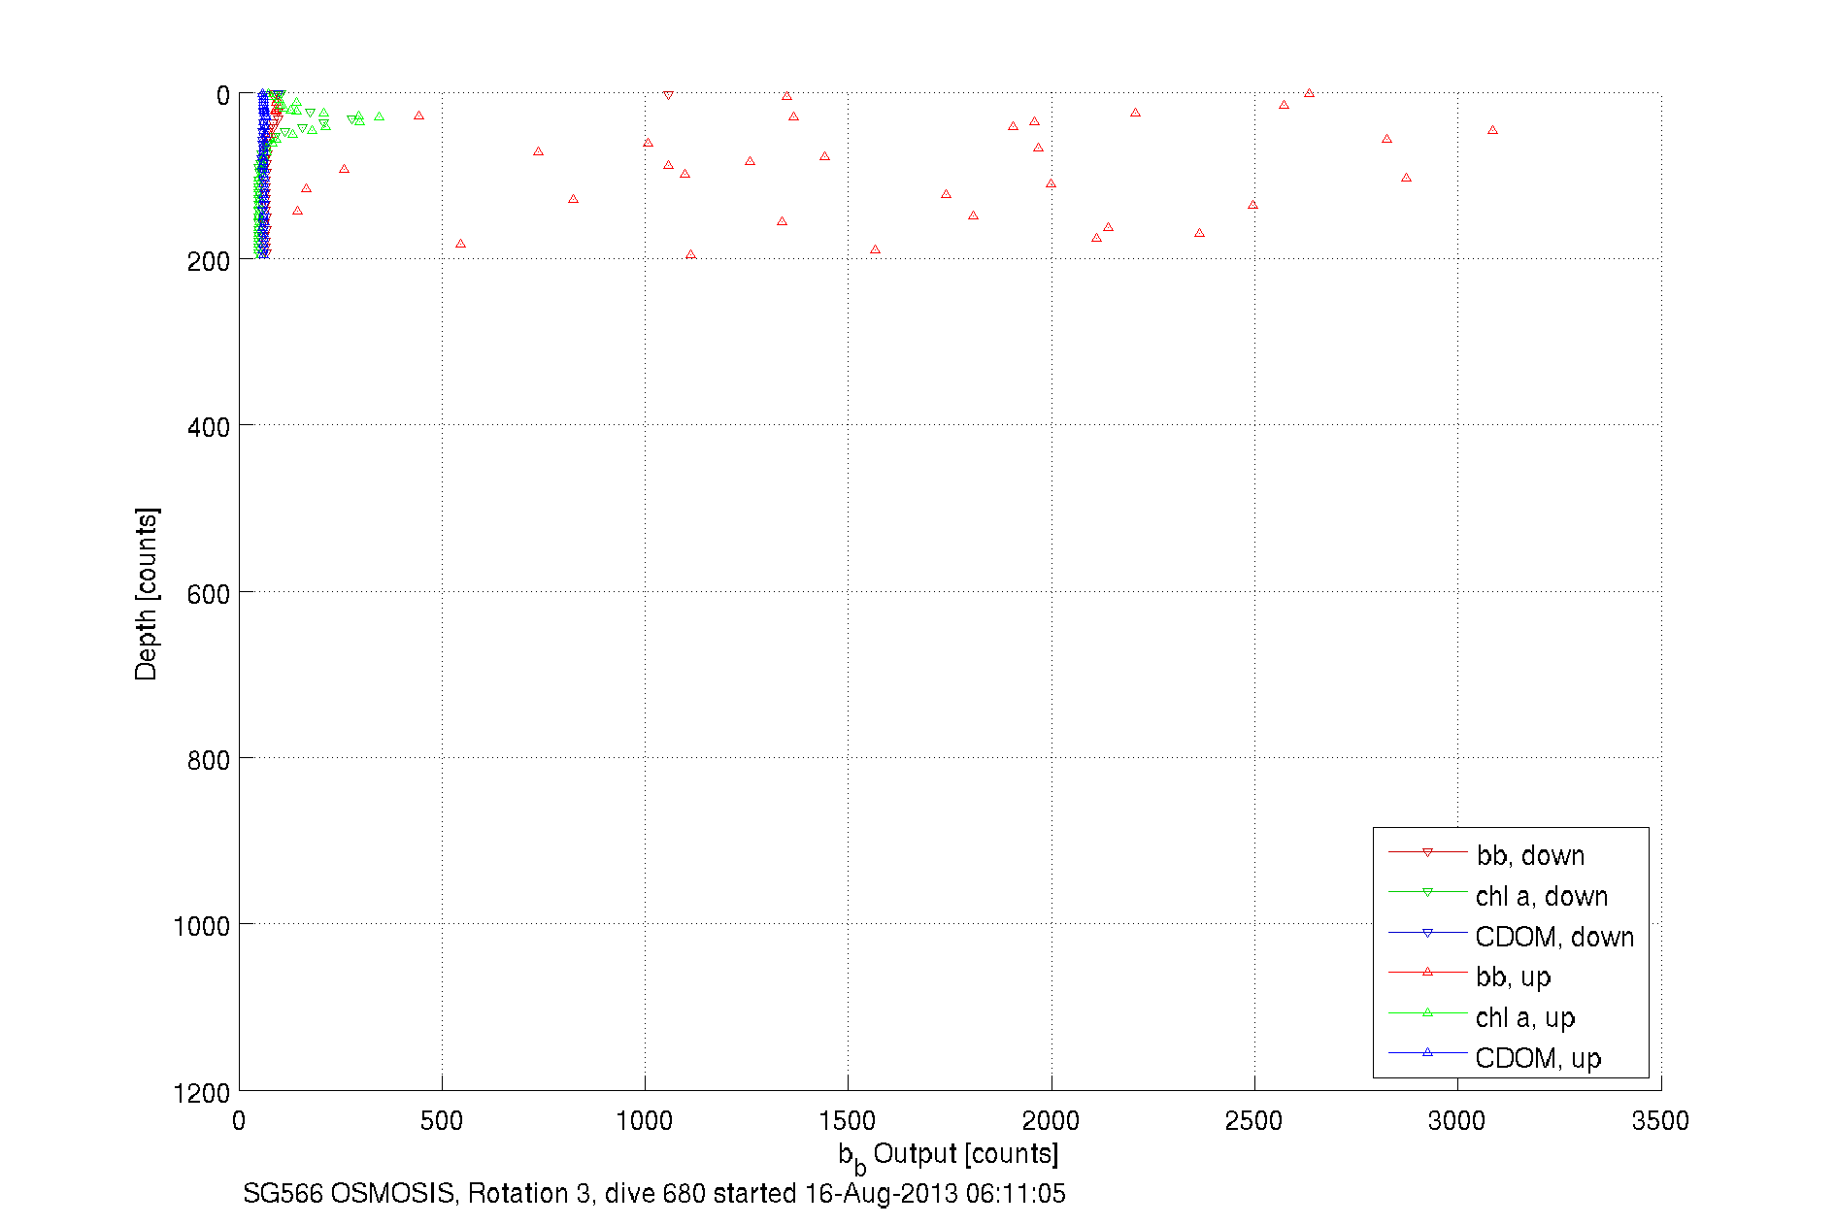Click x-axis tick label 1500

pos(848,1121)
